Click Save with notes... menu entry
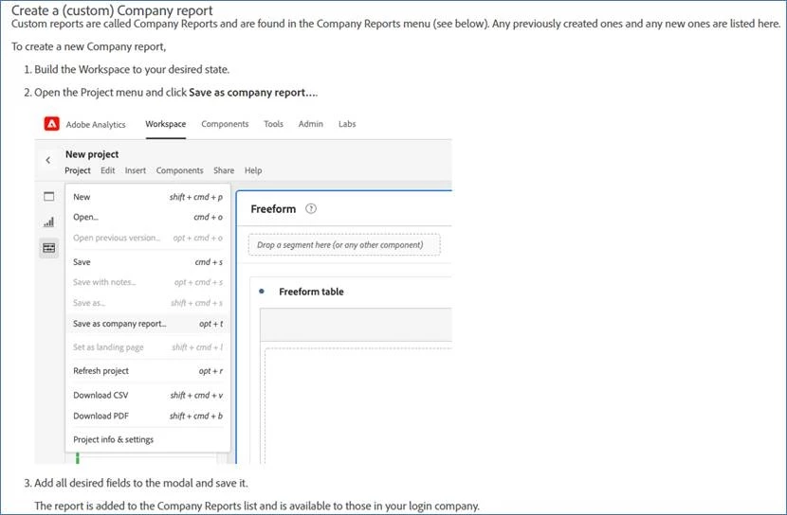787x515 pixels. (148, 282)
